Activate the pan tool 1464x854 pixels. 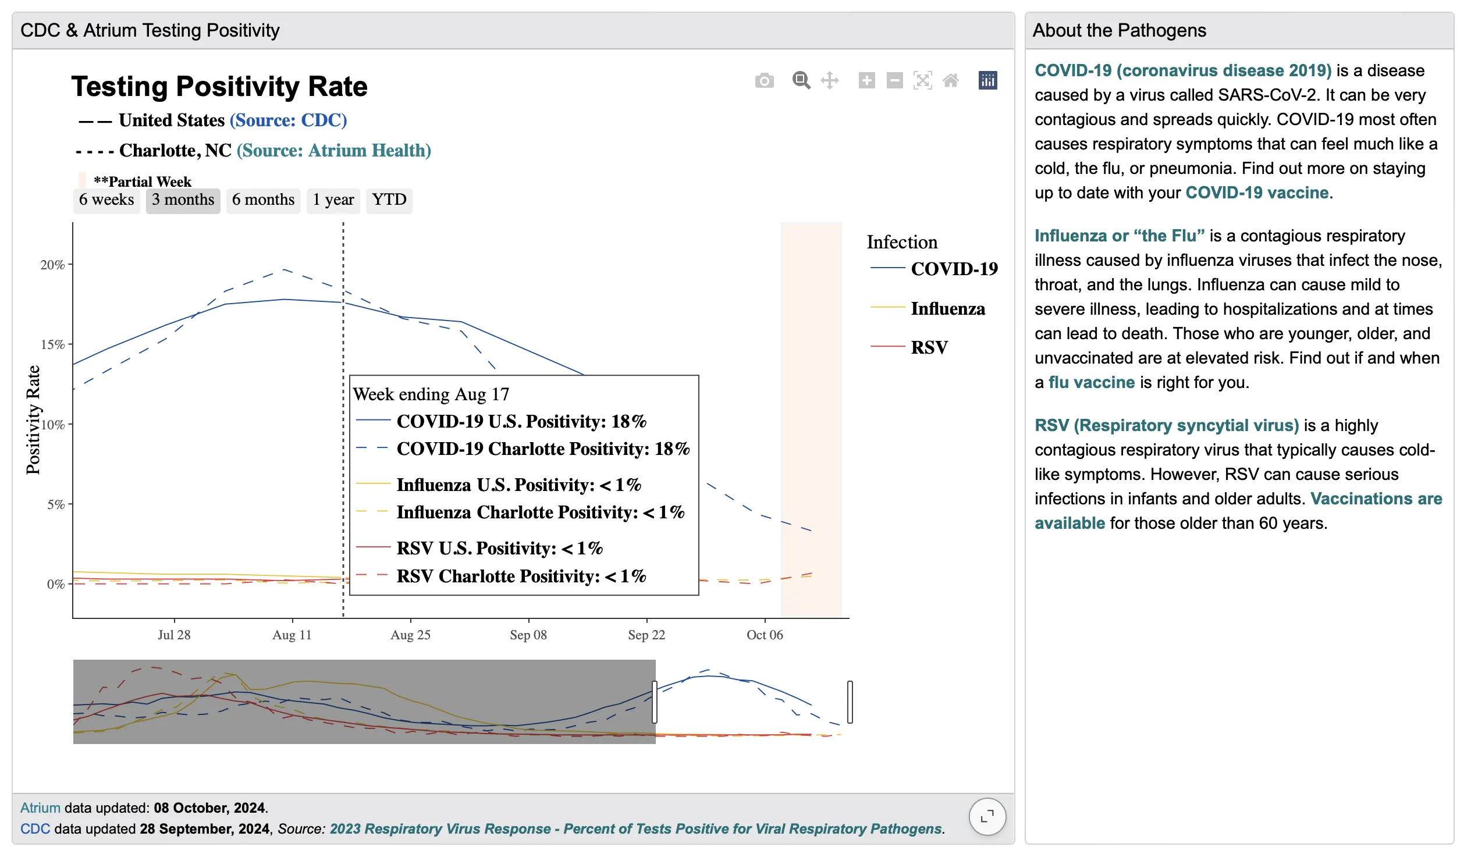click(829, 80)
